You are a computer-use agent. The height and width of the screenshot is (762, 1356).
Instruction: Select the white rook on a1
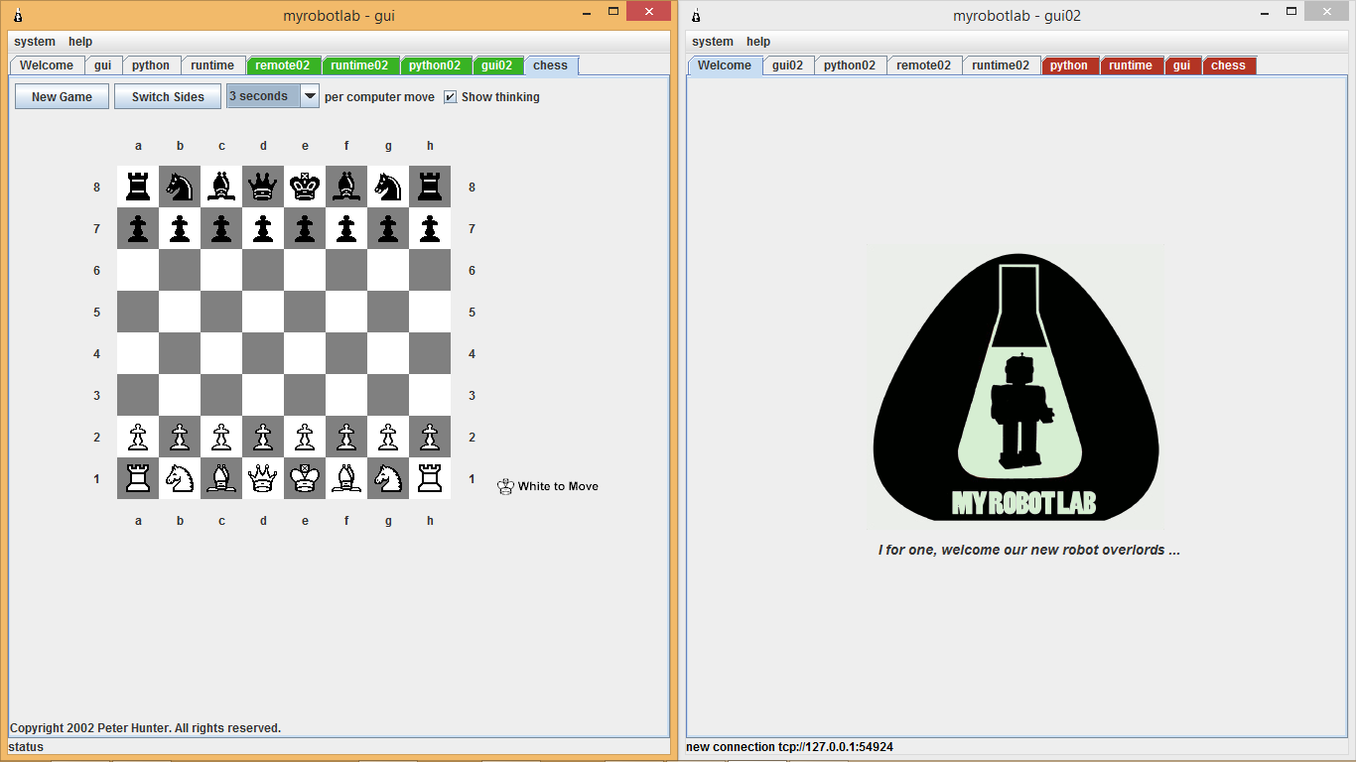(138, 478)
